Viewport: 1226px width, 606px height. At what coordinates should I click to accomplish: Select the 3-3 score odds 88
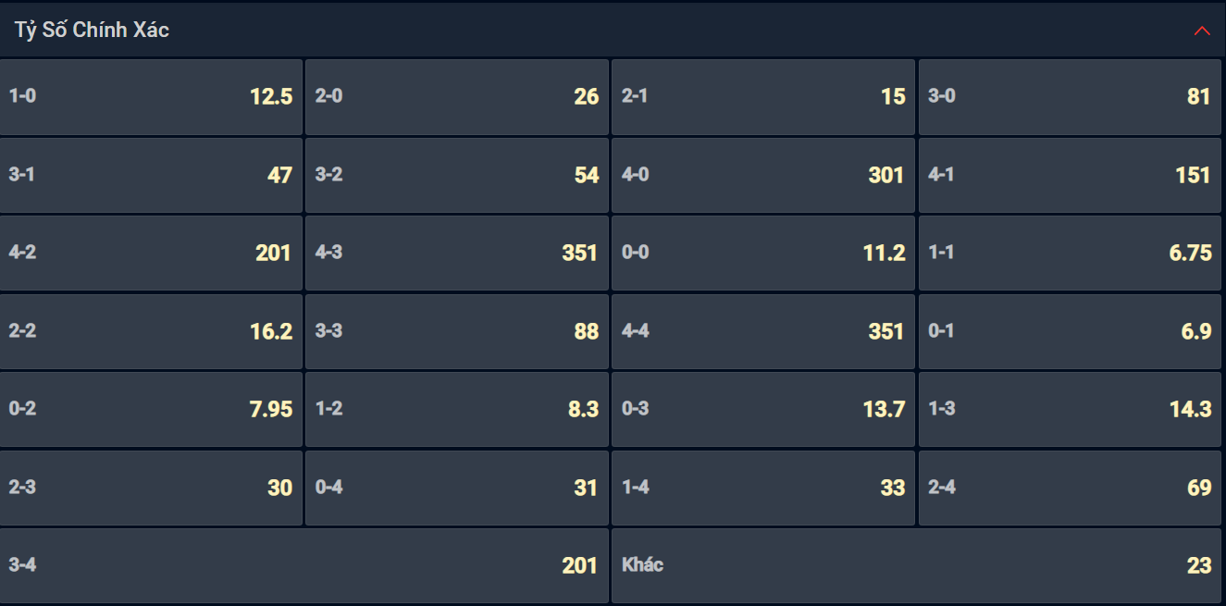tap(457, 331)
